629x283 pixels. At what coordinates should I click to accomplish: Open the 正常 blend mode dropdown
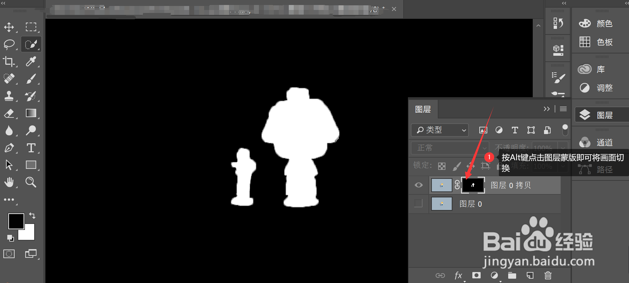450,148
